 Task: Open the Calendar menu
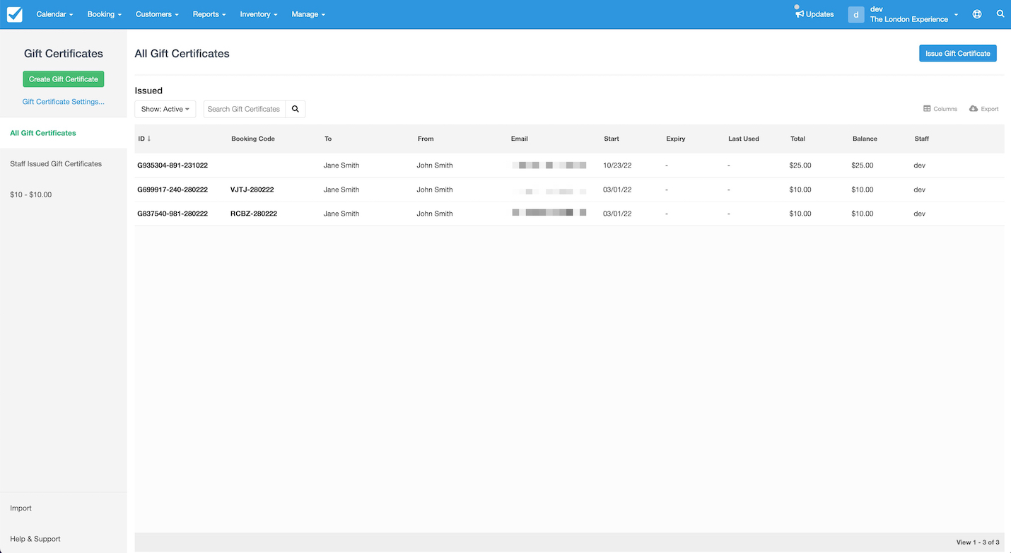(54, 14)
